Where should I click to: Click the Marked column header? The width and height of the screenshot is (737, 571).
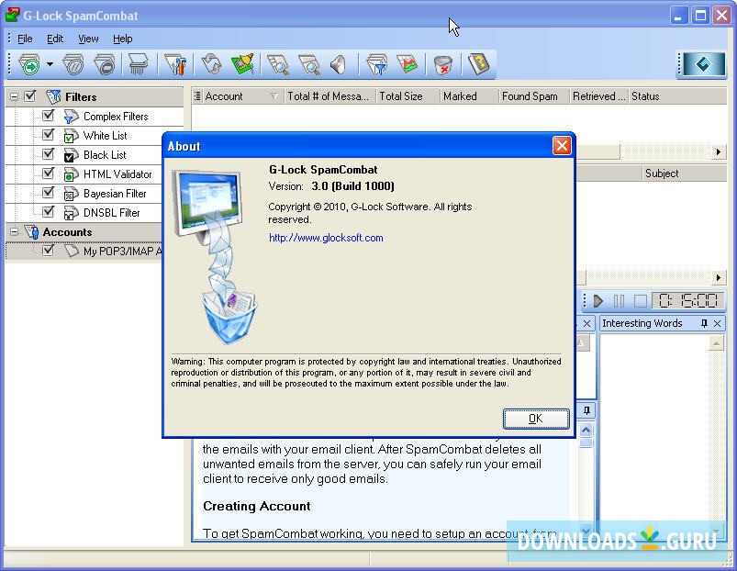[x=469, y=96]
